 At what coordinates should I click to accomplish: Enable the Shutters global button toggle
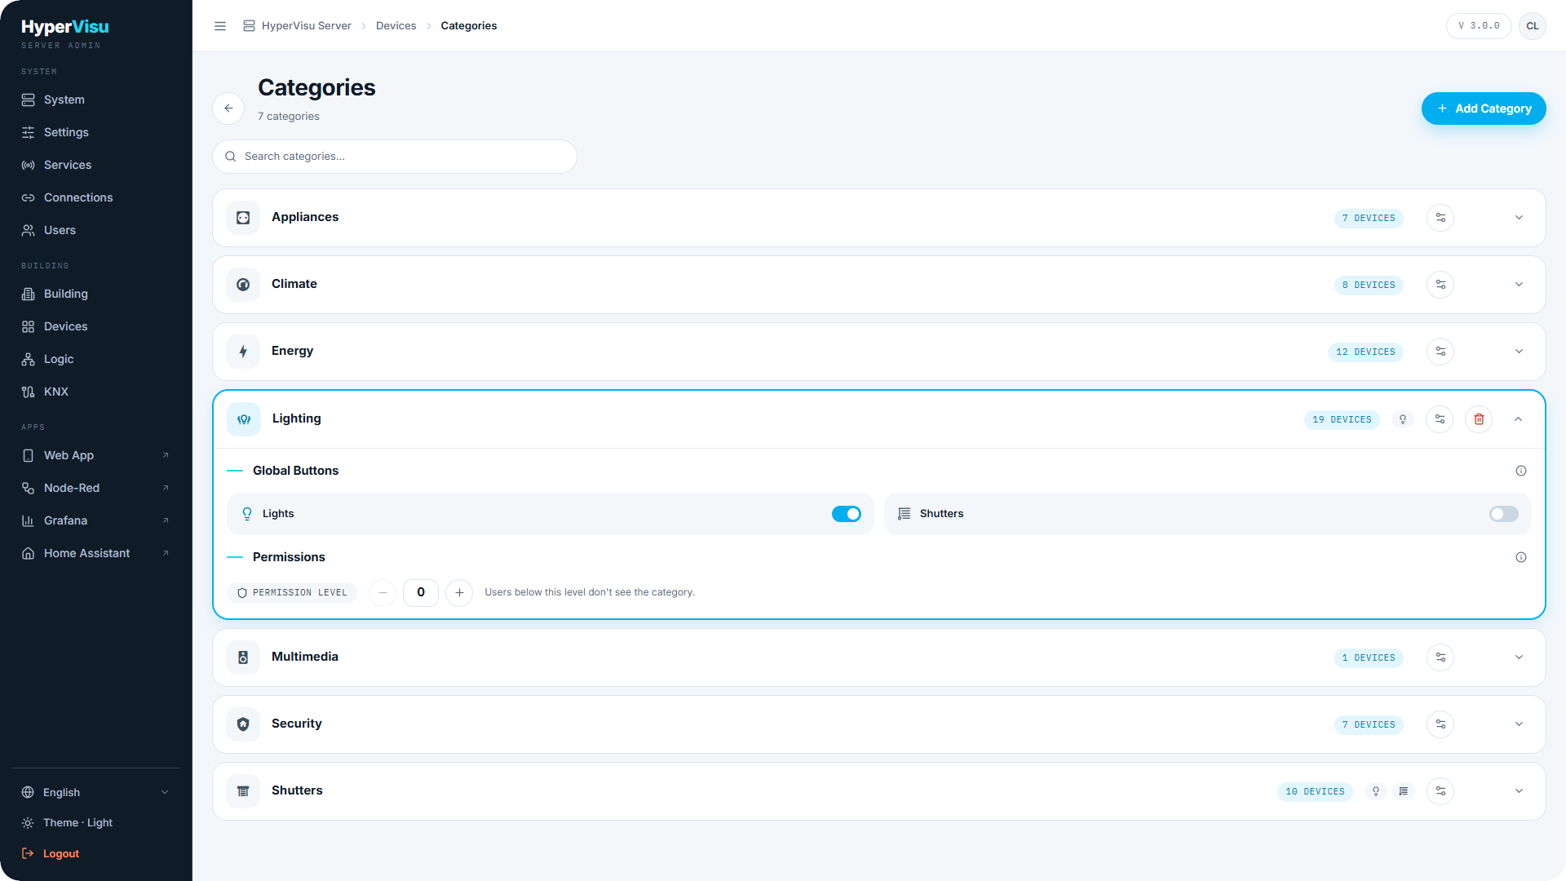[1503, 514]
